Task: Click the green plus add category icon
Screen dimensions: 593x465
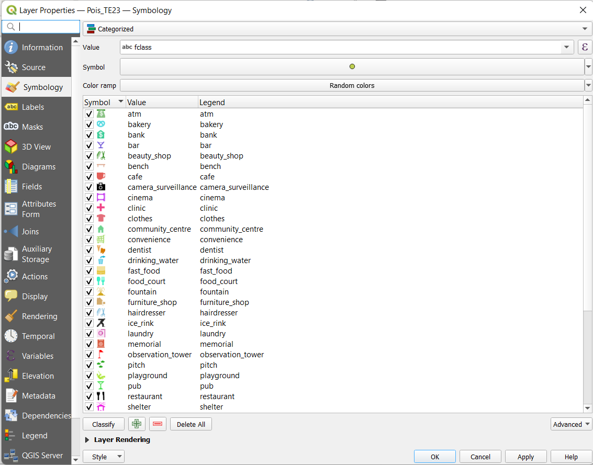Action: point(137,424)
